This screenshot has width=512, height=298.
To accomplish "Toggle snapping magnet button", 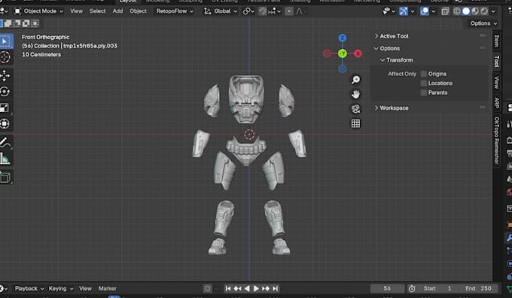I will coord(263,11).
